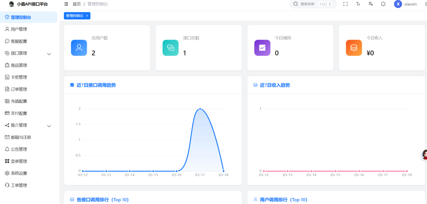Click the 03-17 peak data point on chart
Viewport: 427px width, 204px height.
200,109
